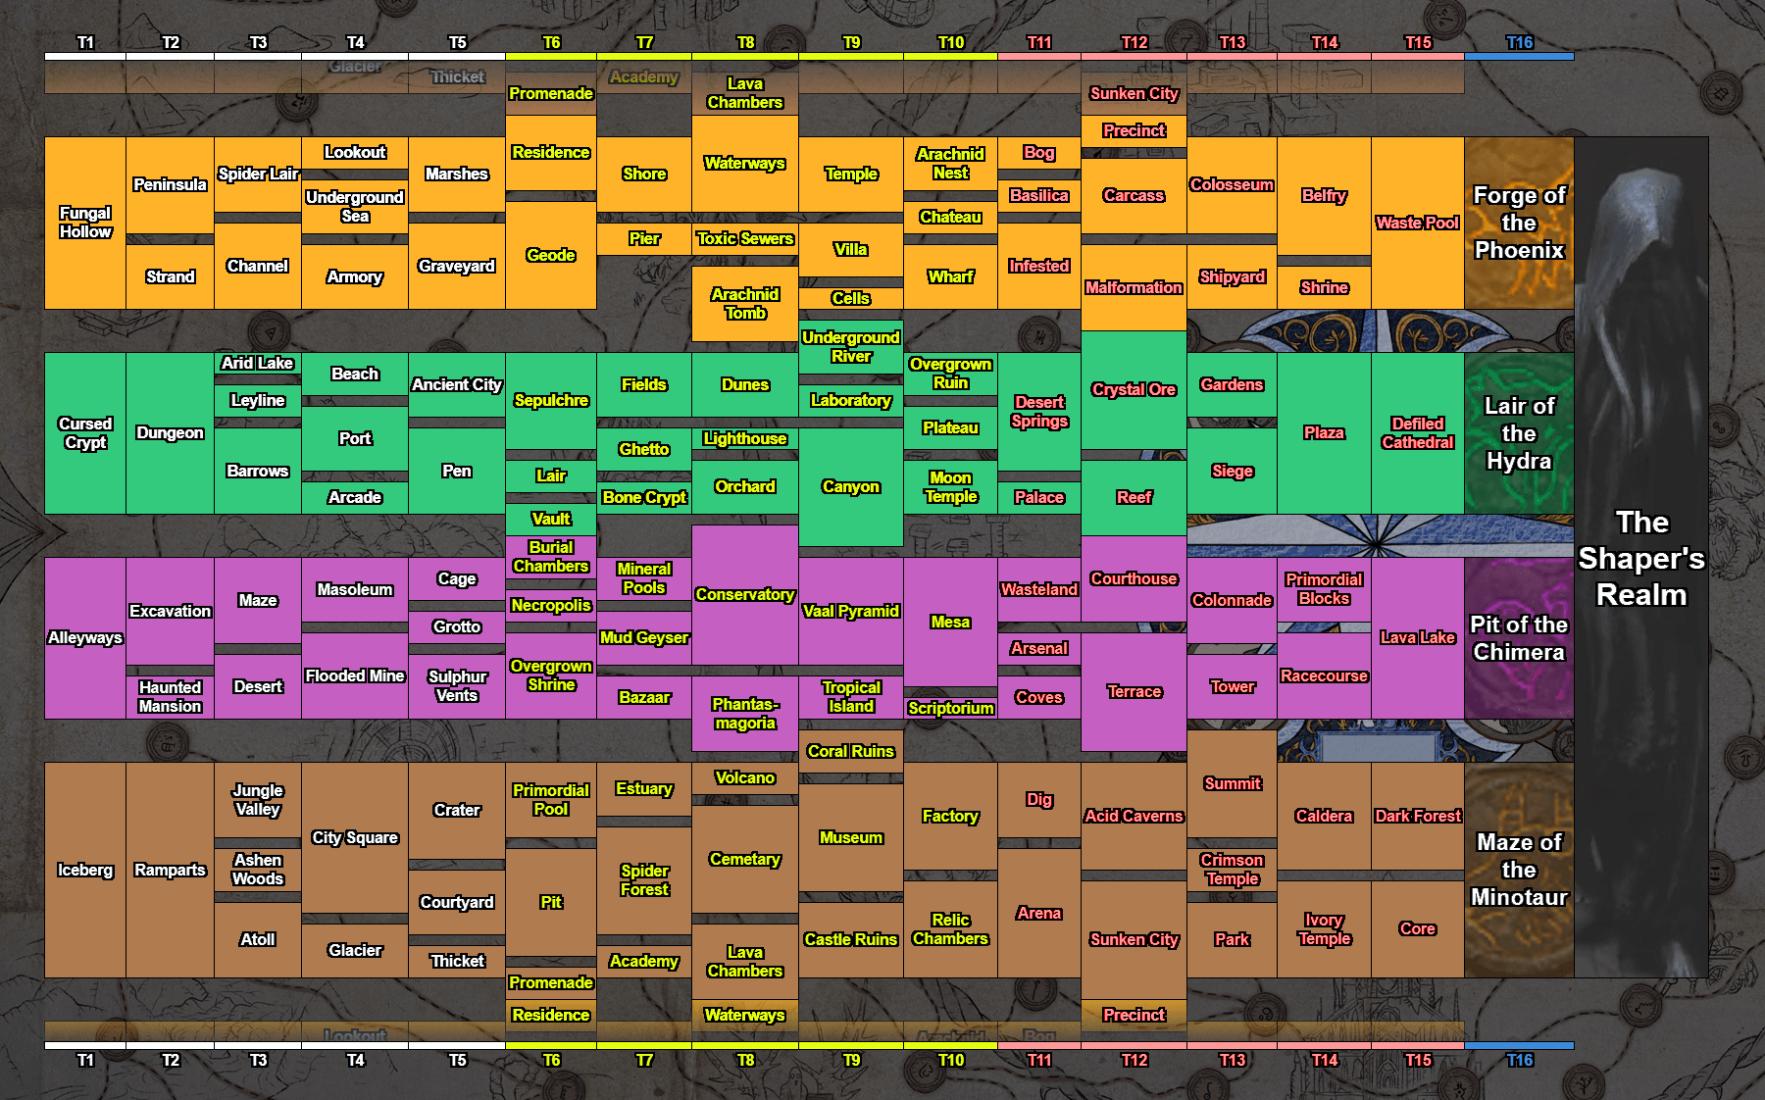Select the Canyon map cell
This screenshot has height=1100, width=1765.
851,487
